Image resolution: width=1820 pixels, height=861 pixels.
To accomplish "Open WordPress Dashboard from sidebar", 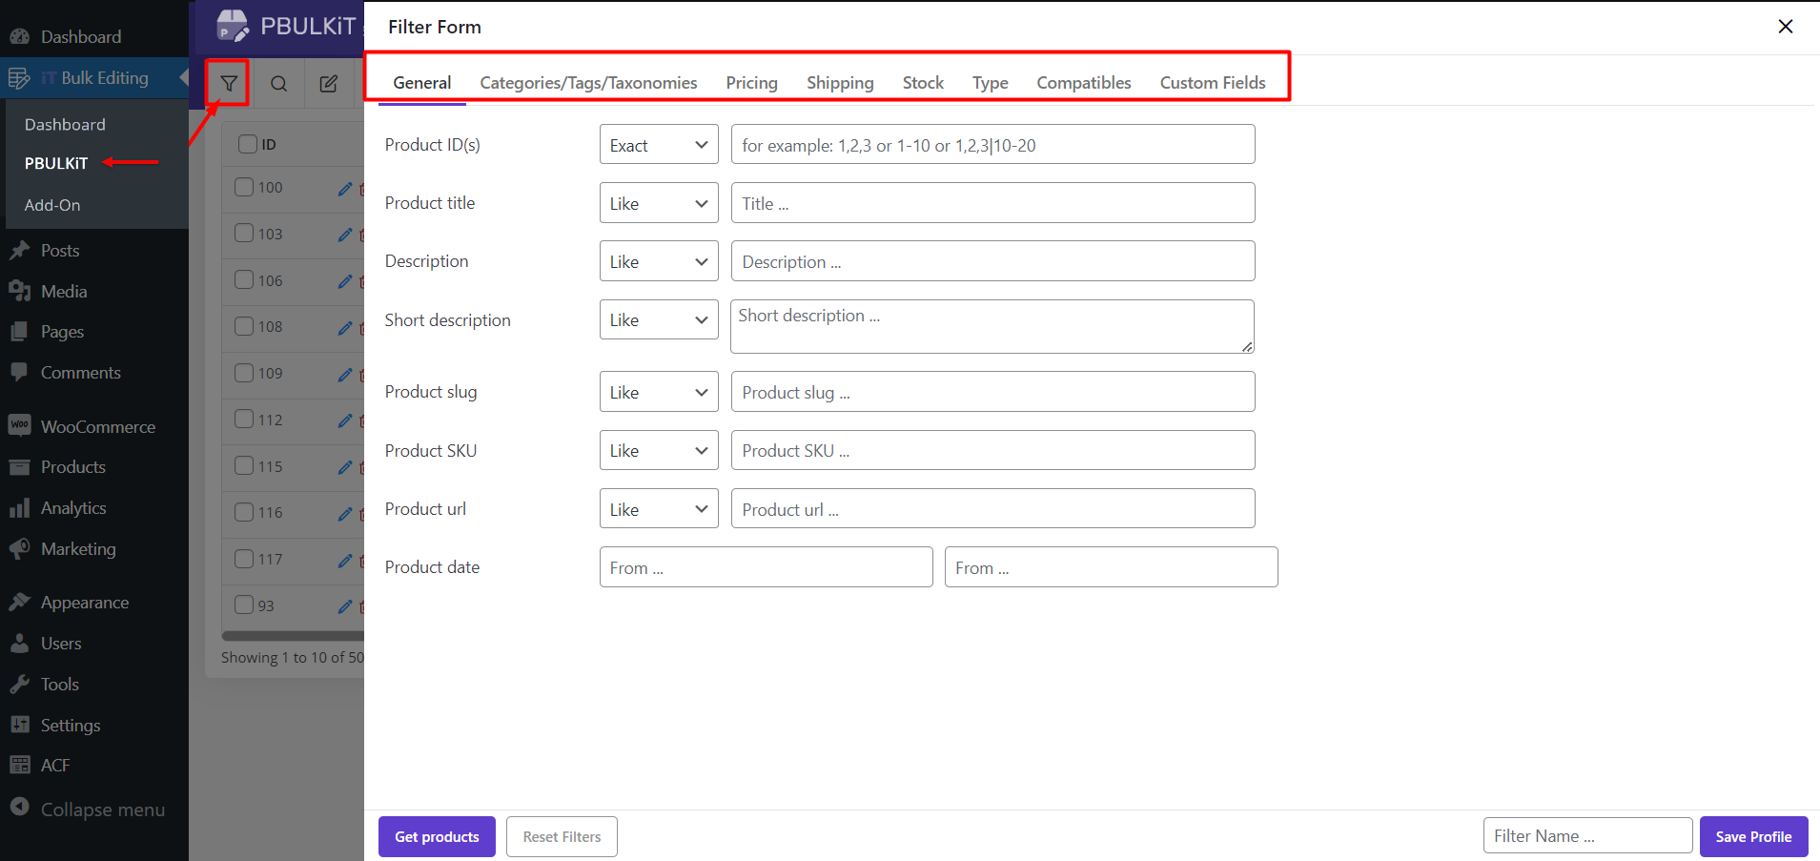I will point(81,36).
